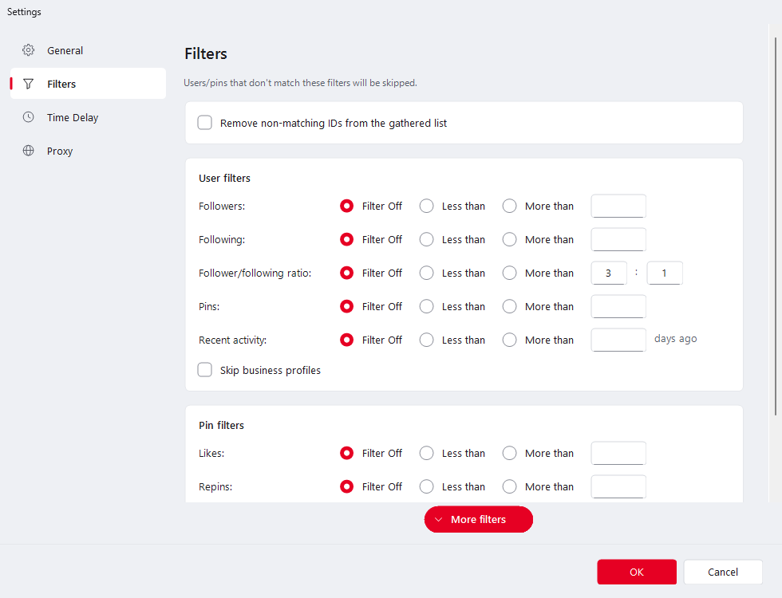Image resolution: width=782 pixels, height=598 pixels.
Task: Select Filter Off for Likes
Action: [346, 453]
